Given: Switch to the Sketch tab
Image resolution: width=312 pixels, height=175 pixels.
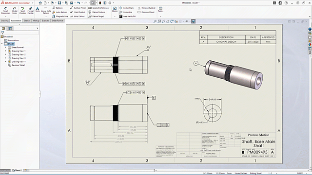Looking at the screenshot, I should point(27,20).
